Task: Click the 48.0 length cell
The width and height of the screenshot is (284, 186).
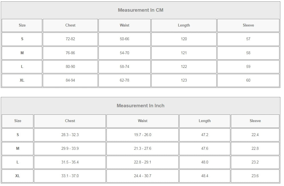Action: 205,162
